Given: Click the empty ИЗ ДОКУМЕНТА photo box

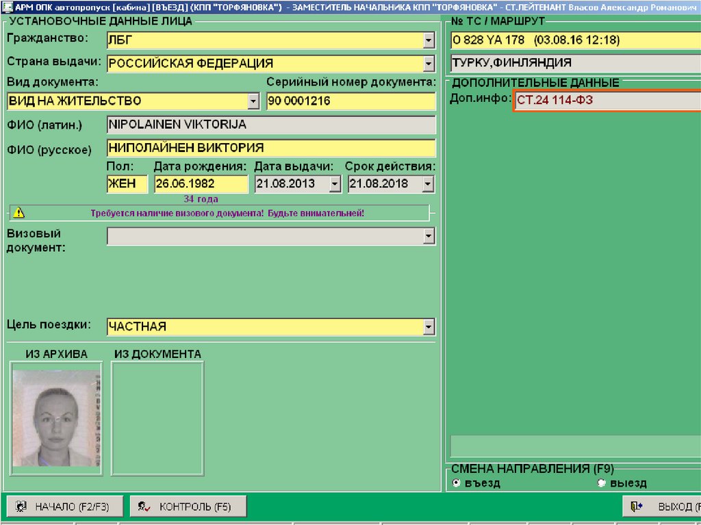Looking at the screenshot, I should click(x=157, y=418).
